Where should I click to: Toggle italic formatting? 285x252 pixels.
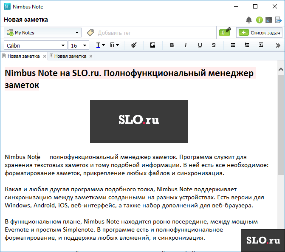pos(186,45)
